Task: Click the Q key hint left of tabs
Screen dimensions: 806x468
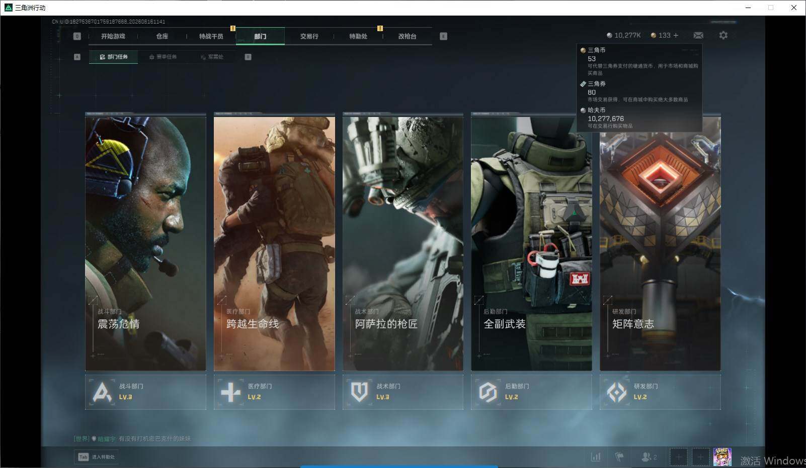Action: click(x=77, y=36)
